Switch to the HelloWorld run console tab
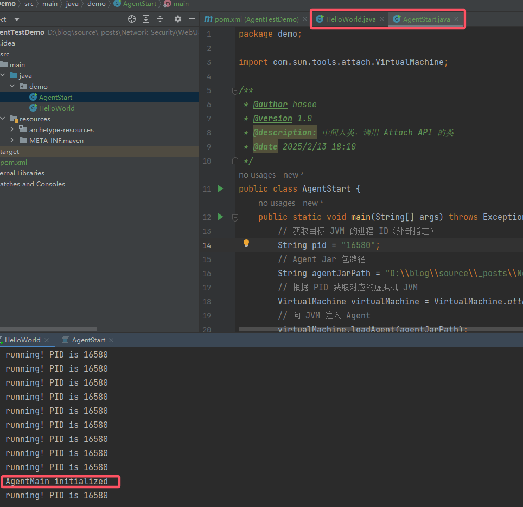 coord(22,340)
